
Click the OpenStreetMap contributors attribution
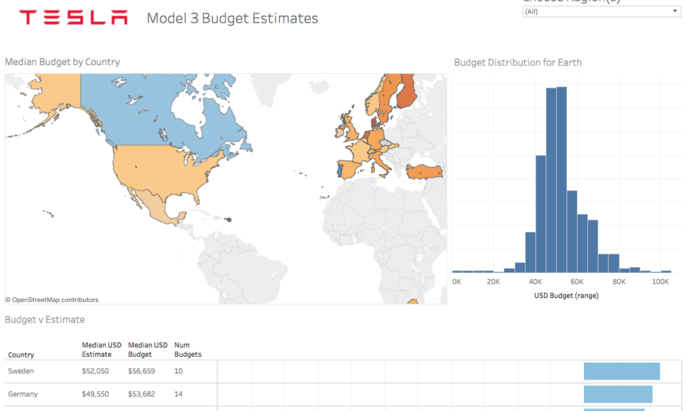point(51,299)
